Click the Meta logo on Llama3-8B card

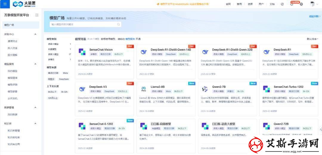pos(143,89)
